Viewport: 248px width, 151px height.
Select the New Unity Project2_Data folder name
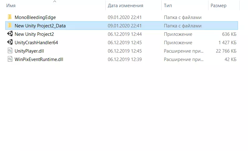(x=40, y=26)
